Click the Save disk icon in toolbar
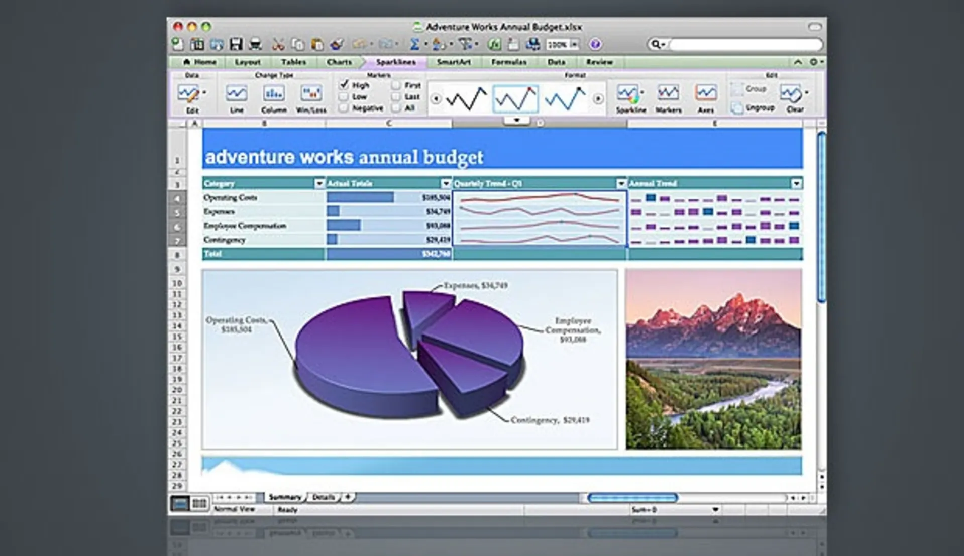The image size is (964, 556). [236, 44]
